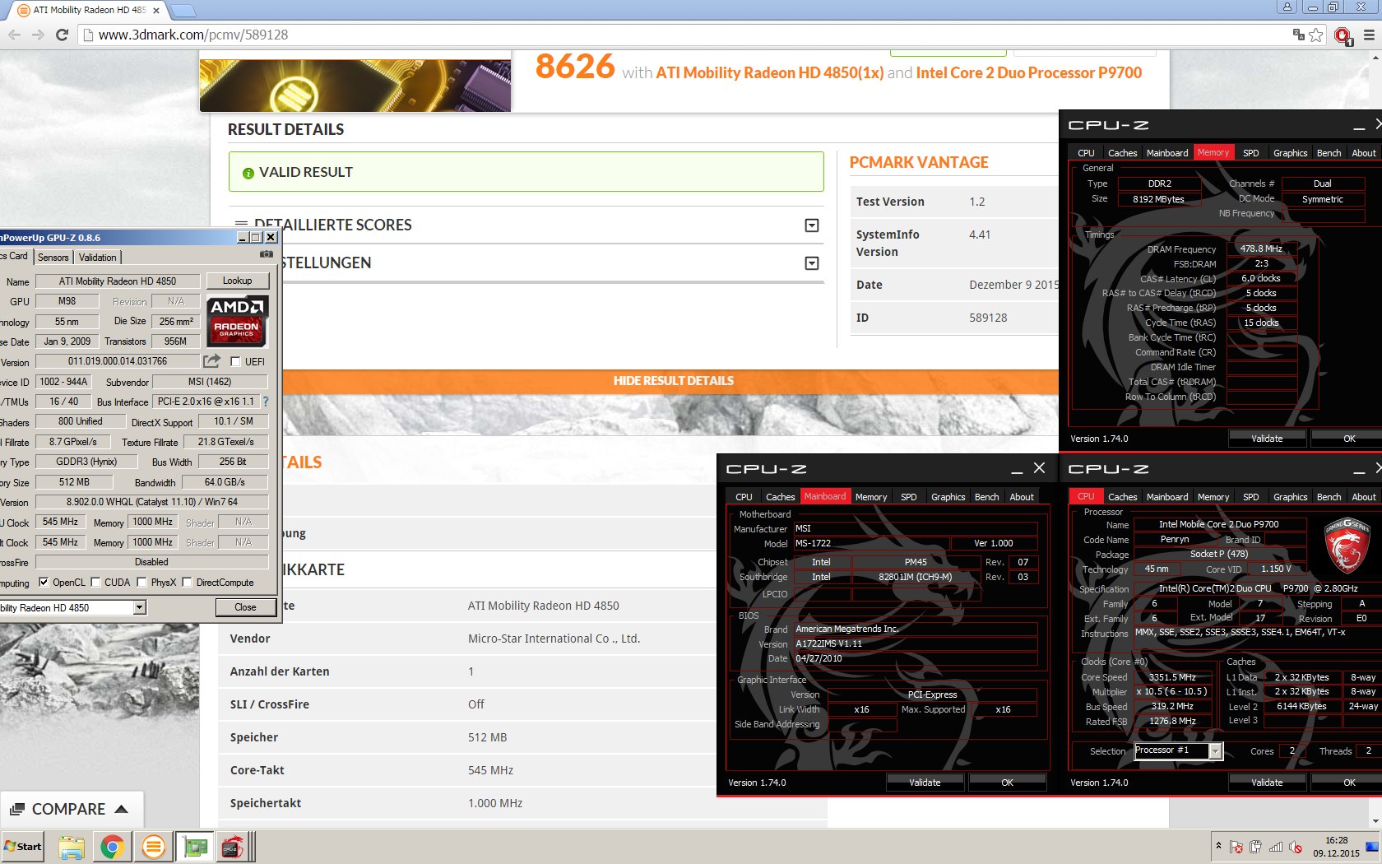
Task: Take GPU-Z screenshot with camera icon
Action: (x=267, y=254)
